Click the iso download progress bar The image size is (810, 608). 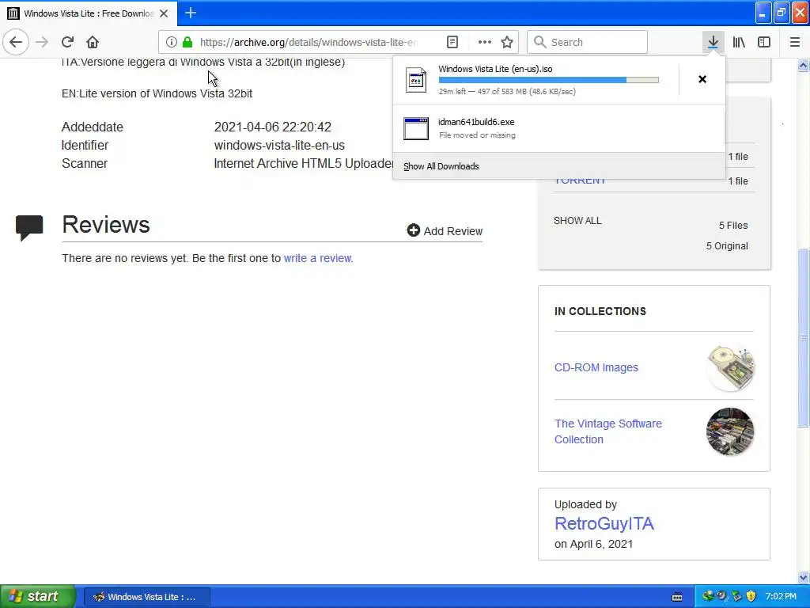(x=549, y=80)
